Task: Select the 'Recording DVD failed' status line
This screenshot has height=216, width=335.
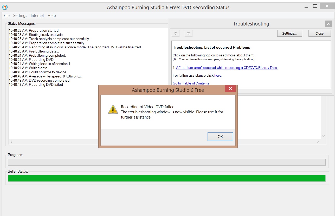Action: (36, 84)
